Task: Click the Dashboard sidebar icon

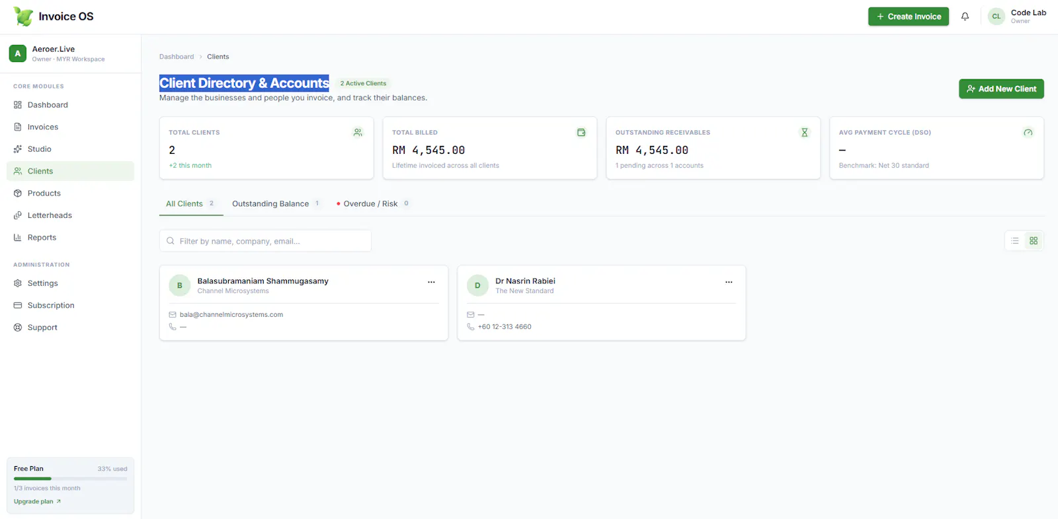Action: pos(18,105)
